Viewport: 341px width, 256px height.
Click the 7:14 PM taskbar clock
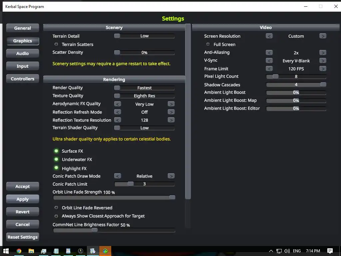[x=313, y=251]
